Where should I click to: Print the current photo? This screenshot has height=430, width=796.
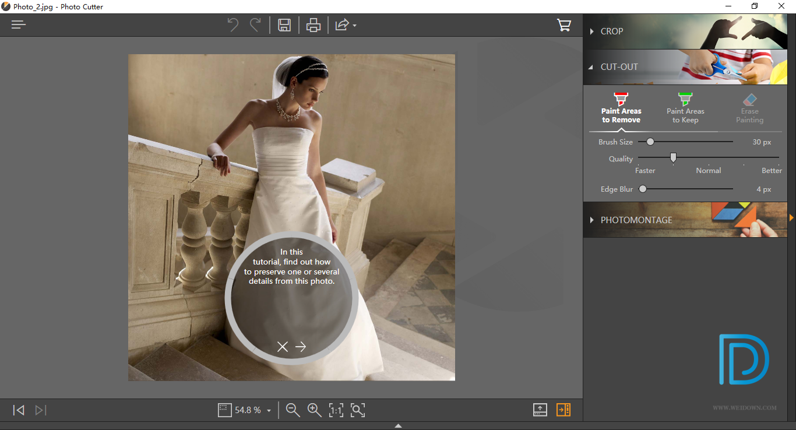(x=314, y=25)
